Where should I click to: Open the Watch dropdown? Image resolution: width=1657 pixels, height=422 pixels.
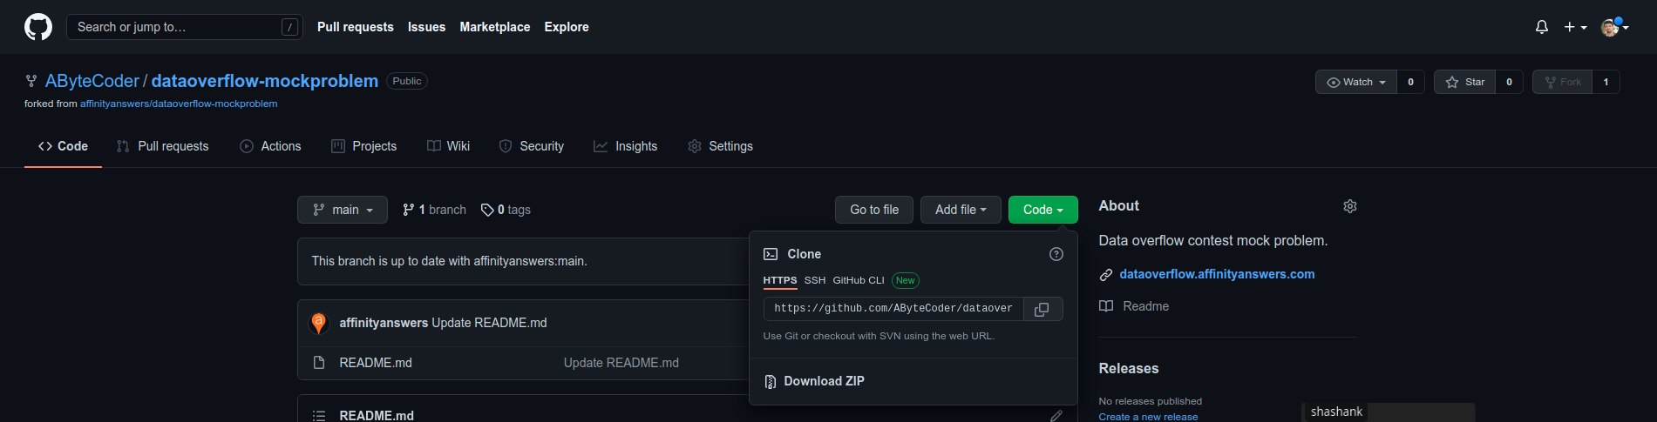[x=1356, y=82]
